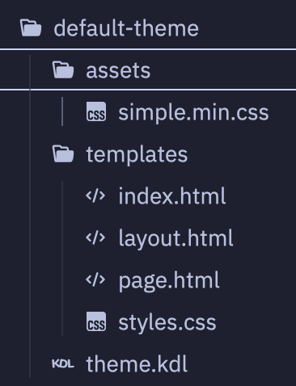Viewport: 296px width, 386px height.
Task: Open index.html in the editor
Action: (x=172, y=196)
